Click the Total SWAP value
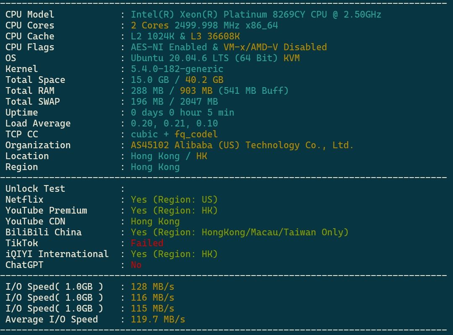 [174, 102]
